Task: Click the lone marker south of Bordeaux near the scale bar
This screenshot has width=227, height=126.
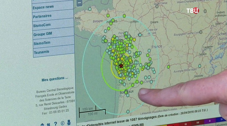Action: [128, 112]
